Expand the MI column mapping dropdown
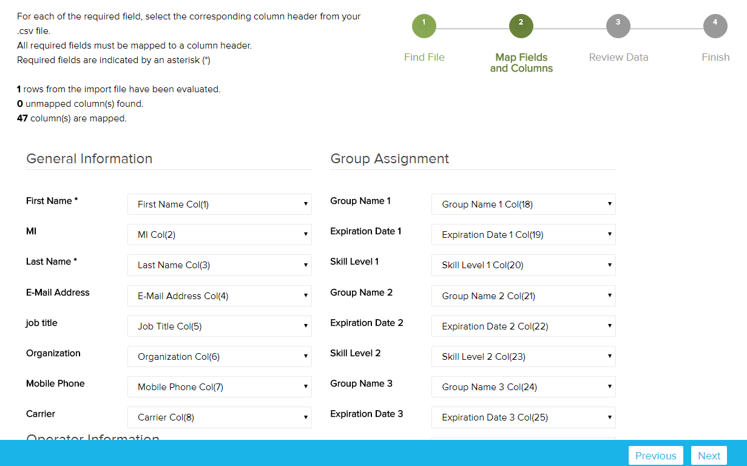Image resolution: width=747 pixels, height=466 pixels. 220,235
